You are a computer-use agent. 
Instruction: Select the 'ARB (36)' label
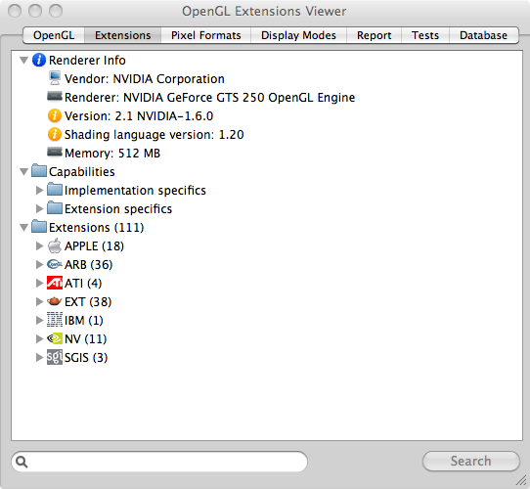[89, 265]
